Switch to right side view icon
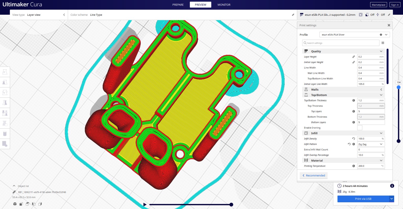Screen dimensions: 403x209 point(40,204)
